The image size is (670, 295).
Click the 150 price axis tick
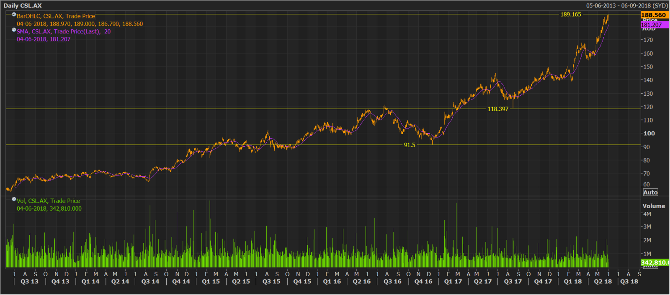tap(648, 67)
